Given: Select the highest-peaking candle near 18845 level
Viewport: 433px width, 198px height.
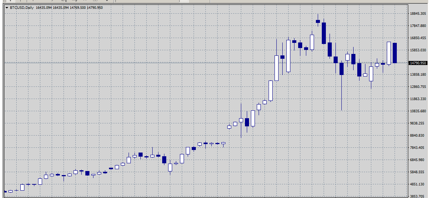Looking at the screenshot, I should [318, 21].
